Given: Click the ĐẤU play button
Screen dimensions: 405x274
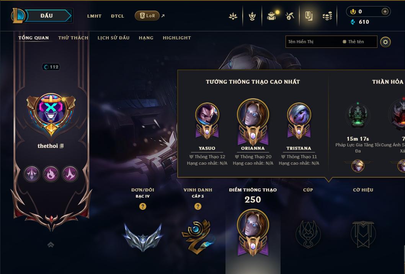Looking at the screenshot, I should tap(47, 16).
